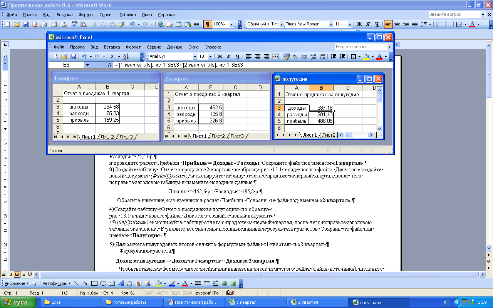493x308 pixels.
Task: Click Excel's Increase Decimal icon
Action: point(313,57)
